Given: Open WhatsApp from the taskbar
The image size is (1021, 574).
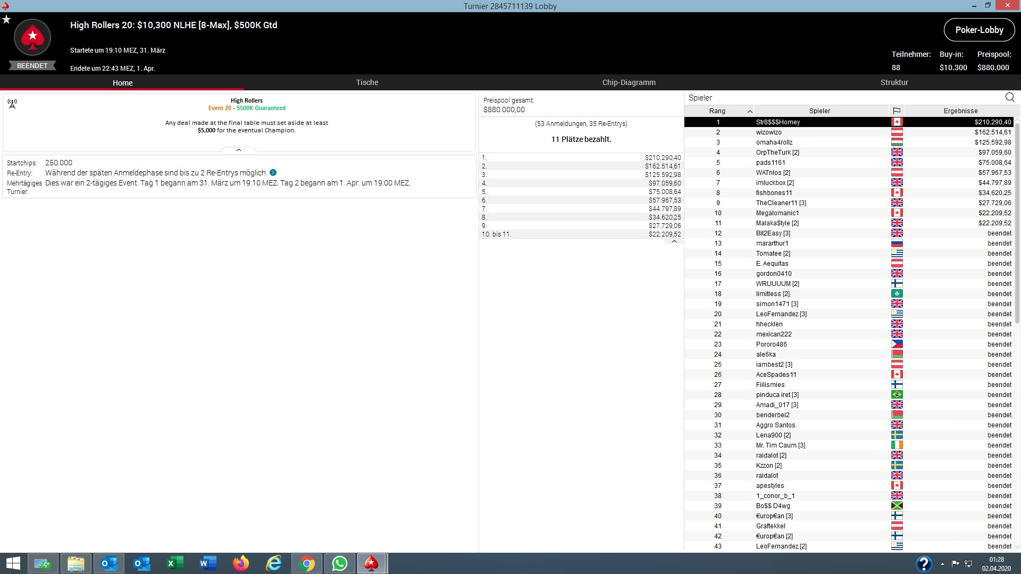Looking at the screenshot, I should [x=339, y=563].
